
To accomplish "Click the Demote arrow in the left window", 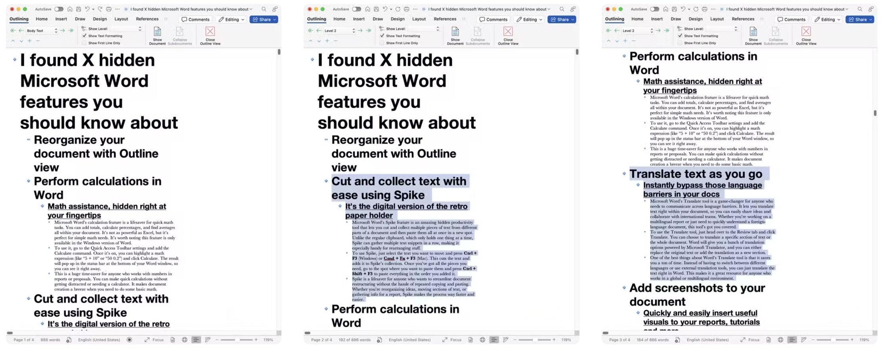I will [62, 30].
